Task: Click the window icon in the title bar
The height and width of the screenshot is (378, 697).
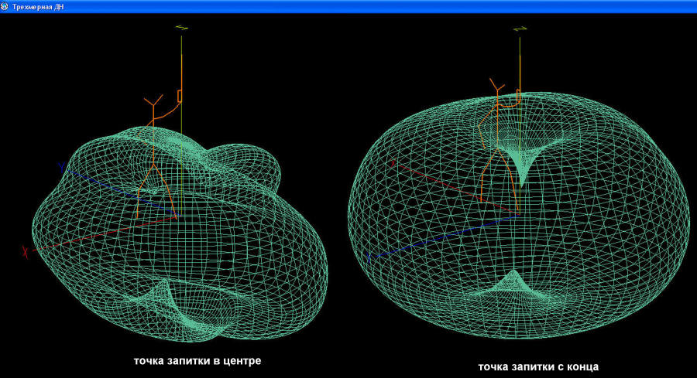Action: click(x=5, y=6)
